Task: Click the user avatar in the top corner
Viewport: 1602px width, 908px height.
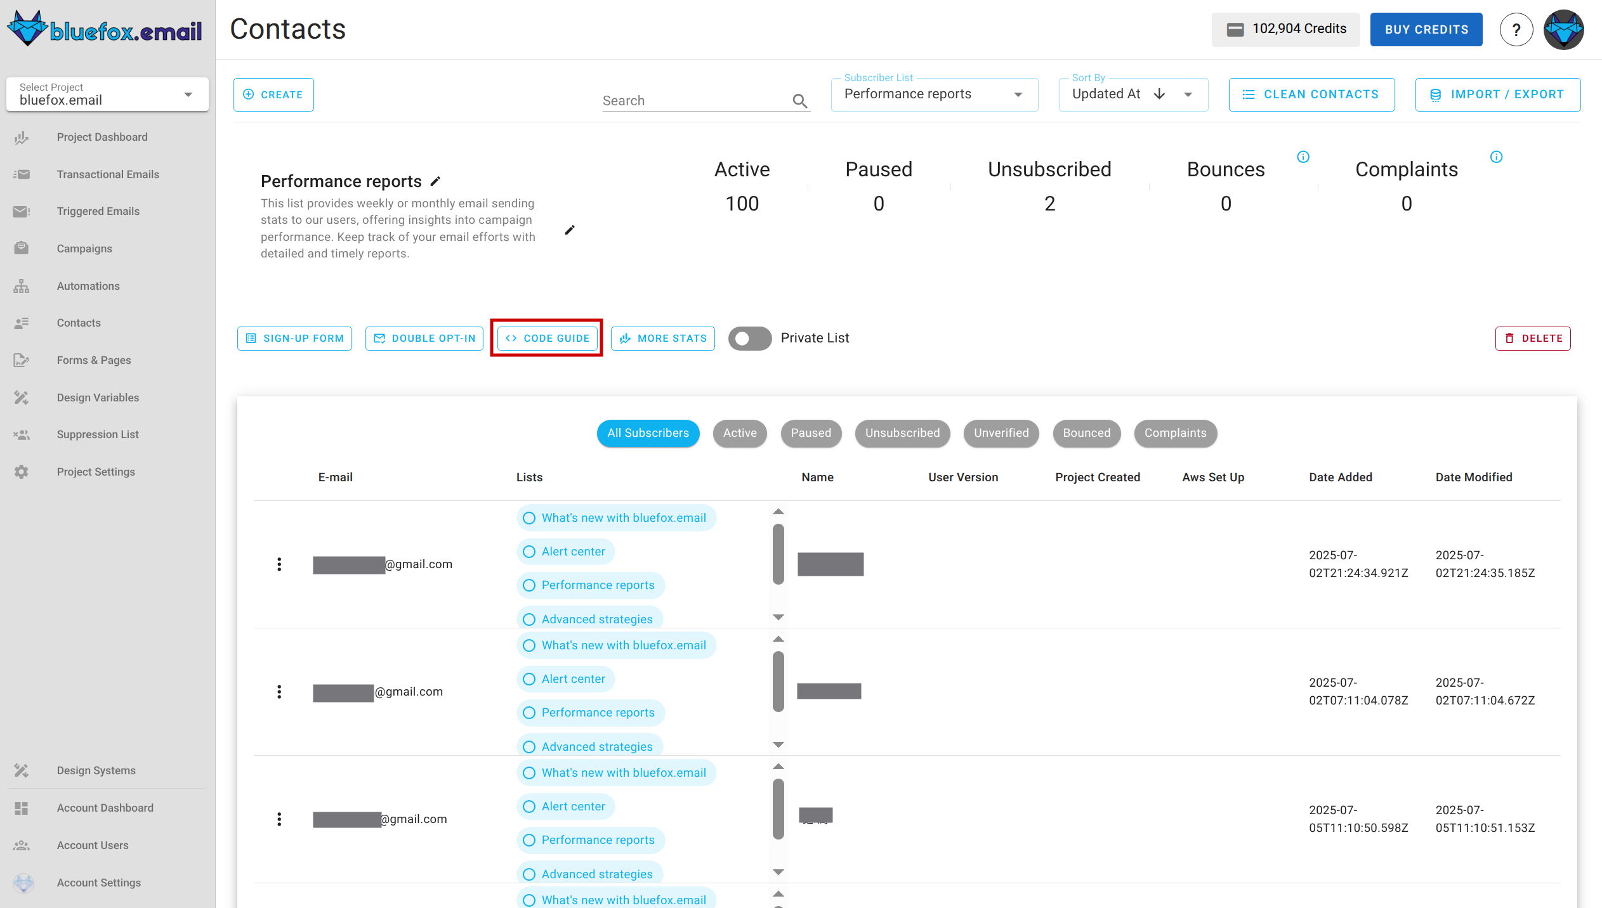Action: 1563,29
